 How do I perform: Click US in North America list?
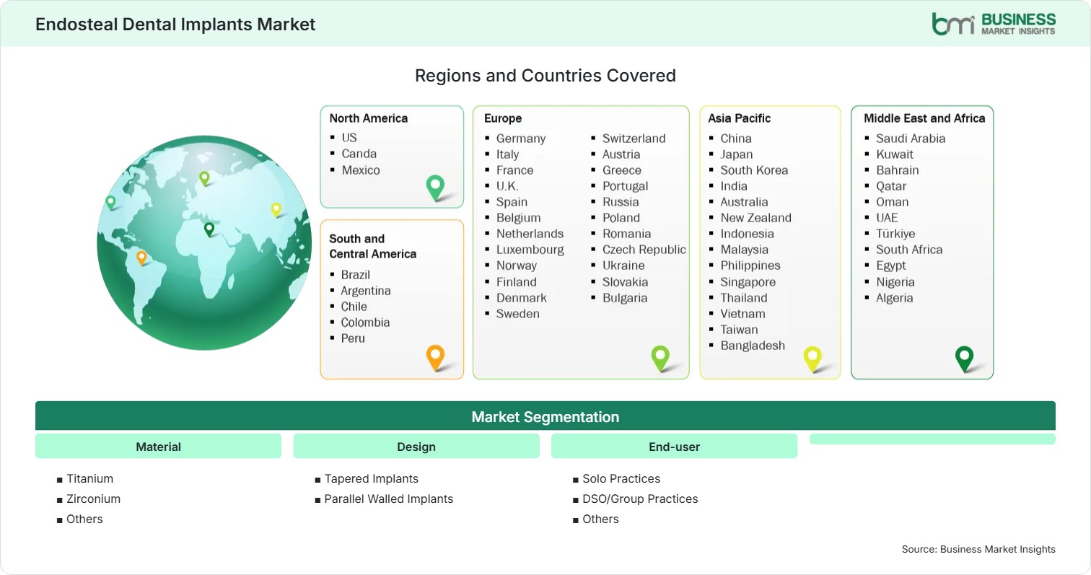pyautogui.click(x=349, y=137)
